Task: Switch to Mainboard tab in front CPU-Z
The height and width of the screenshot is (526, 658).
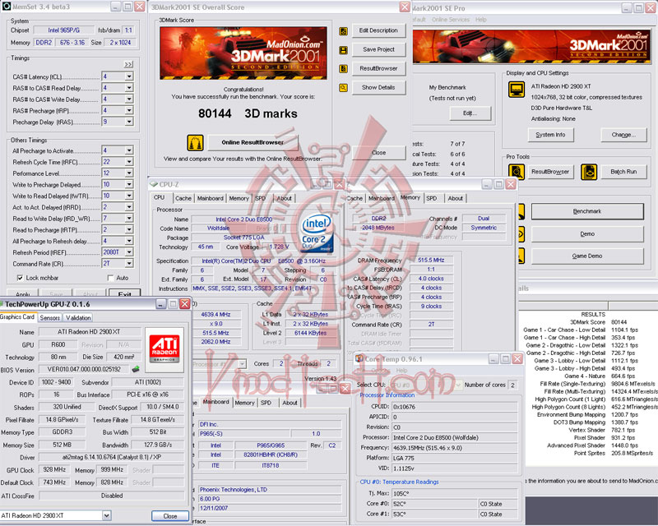Action: pos(211,198)
